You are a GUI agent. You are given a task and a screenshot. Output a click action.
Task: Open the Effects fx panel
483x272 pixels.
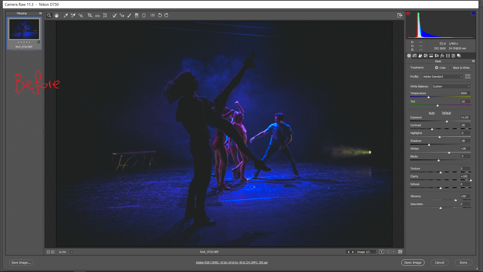point(442,56)
